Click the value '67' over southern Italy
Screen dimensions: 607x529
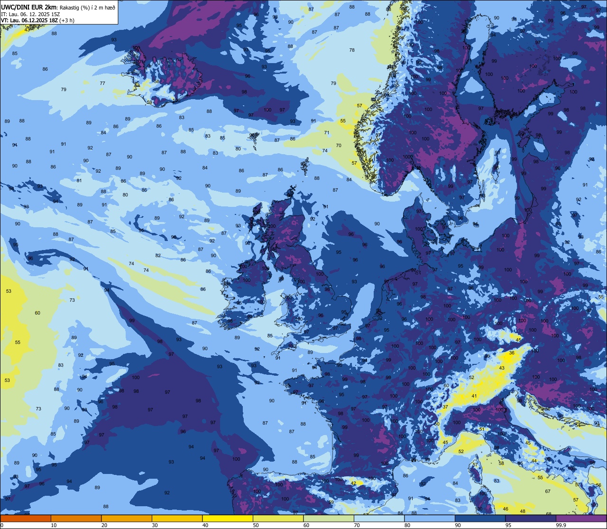coord(548,492)
